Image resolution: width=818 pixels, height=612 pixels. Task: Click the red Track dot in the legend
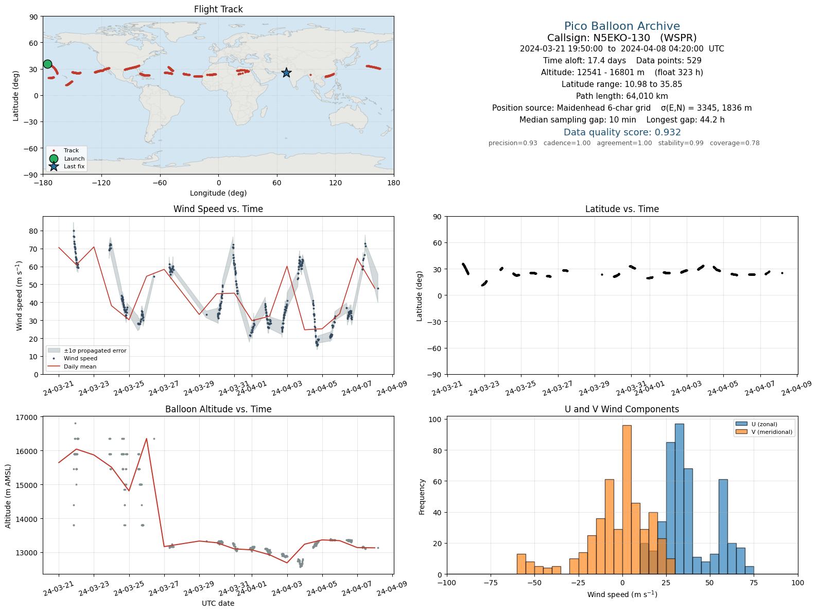point(54,150)
